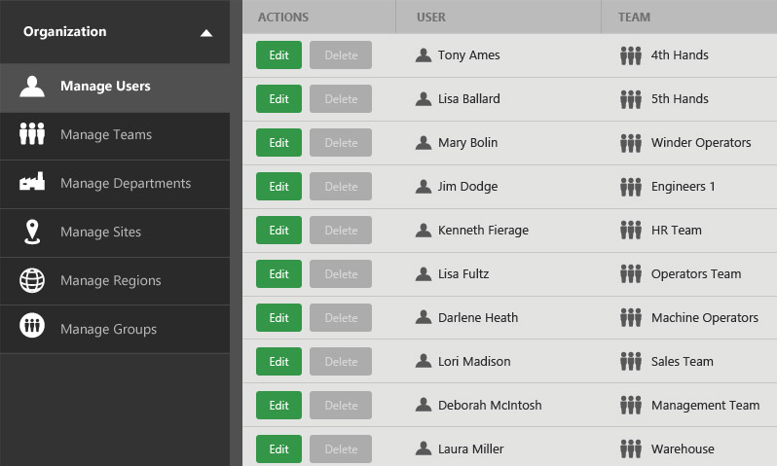Click the TEAM column header
777x466 pixels.
tap(634, 17)
